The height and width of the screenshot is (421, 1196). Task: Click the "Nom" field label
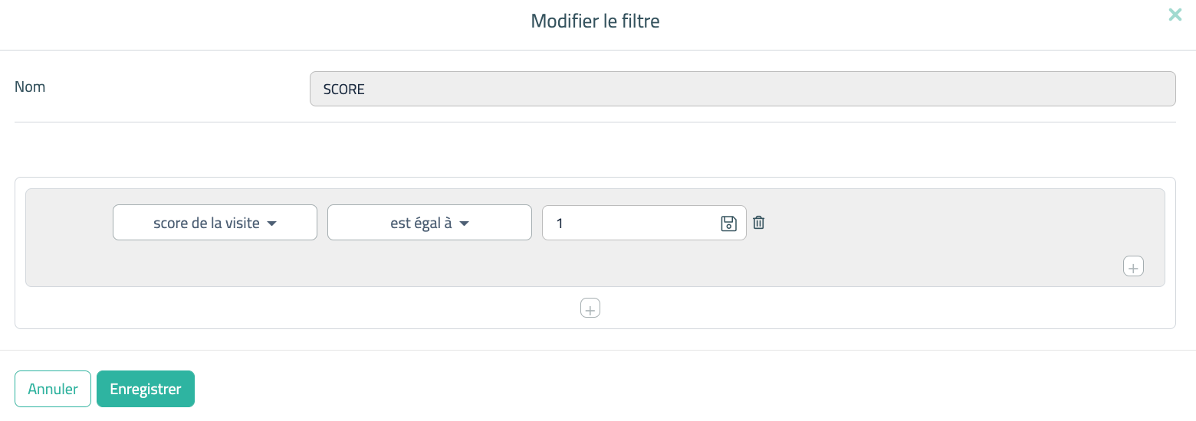click(30, 87)
